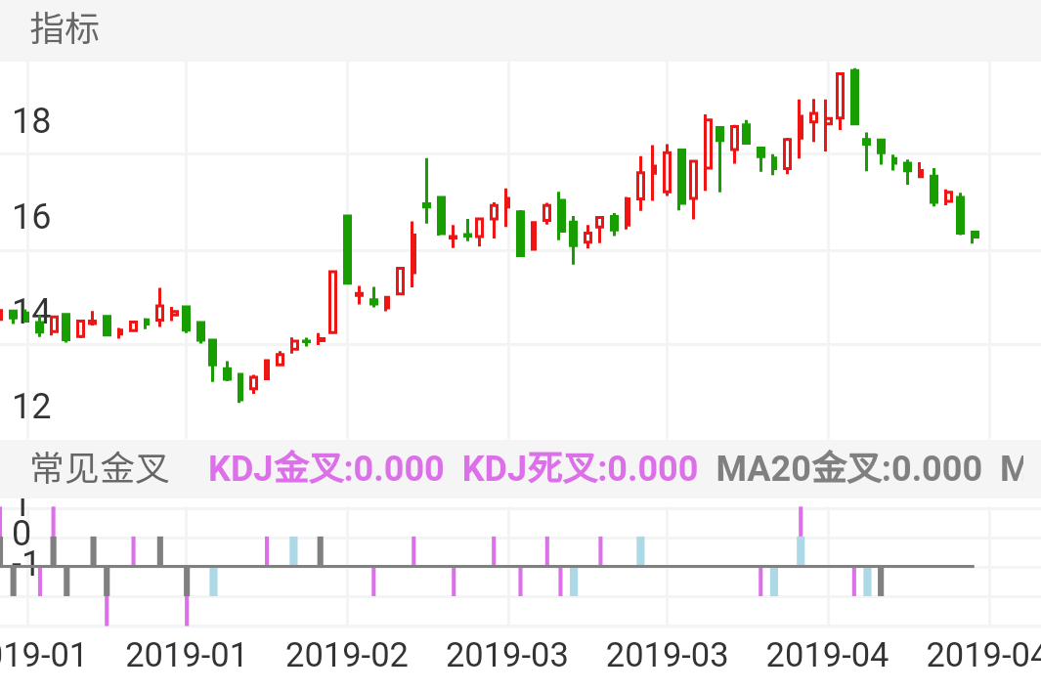Toggle the KDJ死叉 legend series
The height and width of the screenshot is (692, 1041).
point(580,469)
